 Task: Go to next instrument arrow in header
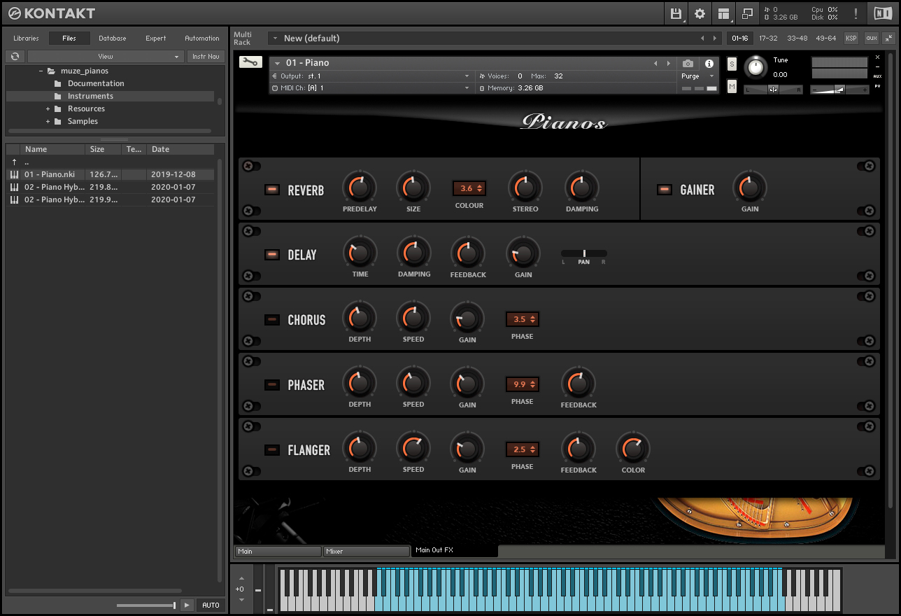click(668, 63)
